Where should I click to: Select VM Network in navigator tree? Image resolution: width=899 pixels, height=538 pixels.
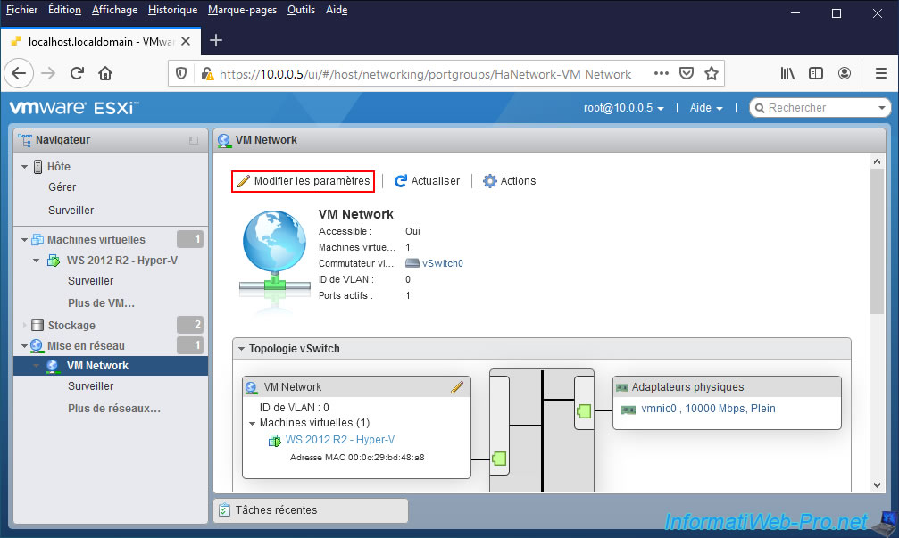tap(111, 366)
